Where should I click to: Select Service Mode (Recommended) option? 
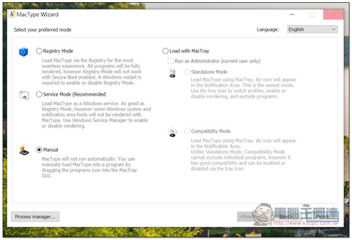pos(39,94)
